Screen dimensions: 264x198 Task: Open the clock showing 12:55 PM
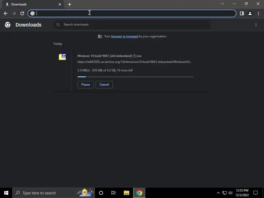coord(242,193)
